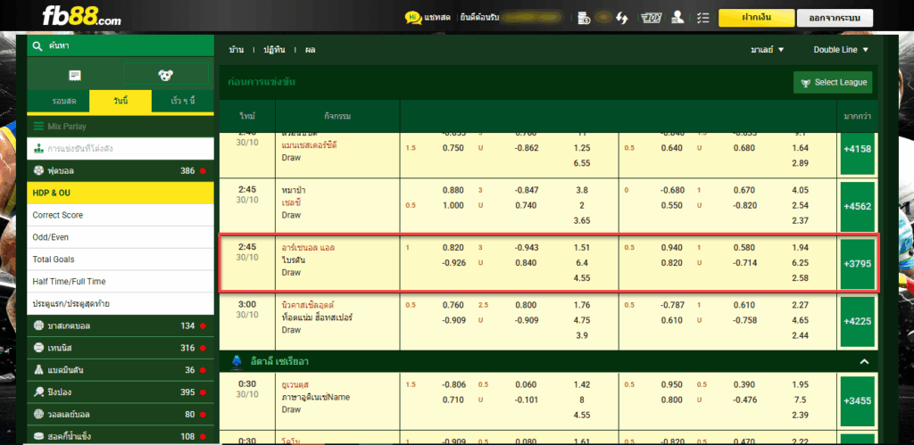This screenshot has width=914, height=445.
Task: Expand more markets +3795 for Arsenal match
Action: 858,264
